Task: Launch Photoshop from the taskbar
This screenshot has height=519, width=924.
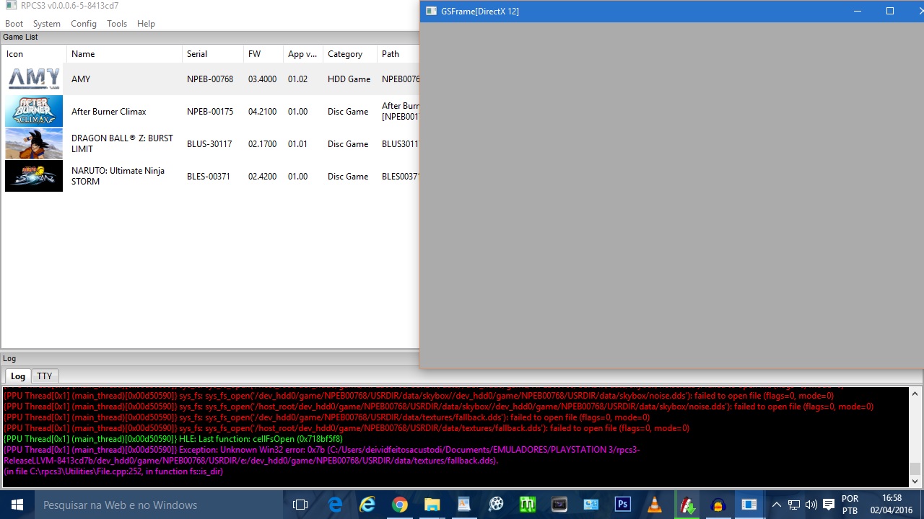Action: pos(622,505)
